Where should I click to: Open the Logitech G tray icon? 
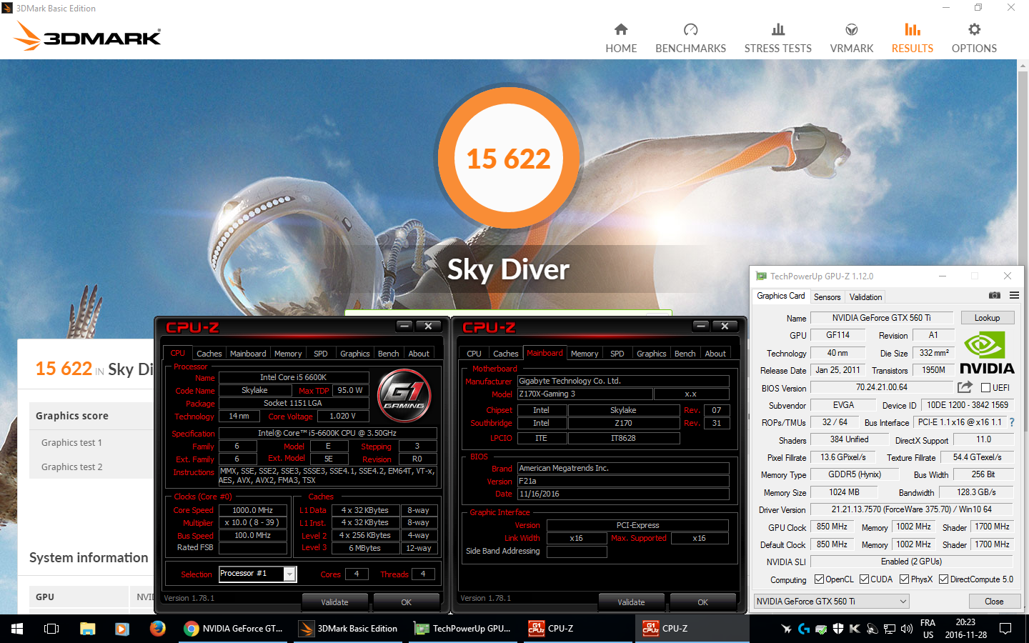pyautogui.click(x=804, y=629)
